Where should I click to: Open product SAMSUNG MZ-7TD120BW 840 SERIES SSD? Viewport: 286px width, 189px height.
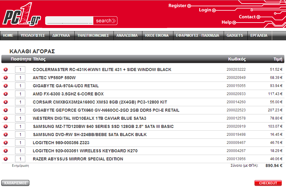click(103, 126)
